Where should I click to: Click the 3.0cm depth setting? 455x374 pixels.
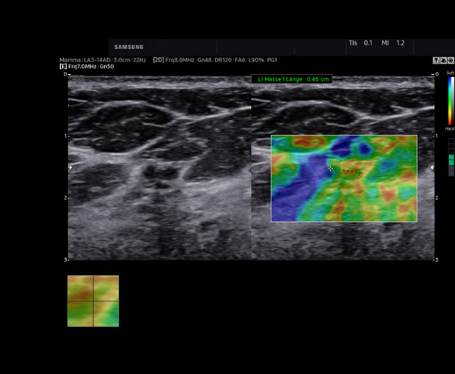(x=124, y=59)
